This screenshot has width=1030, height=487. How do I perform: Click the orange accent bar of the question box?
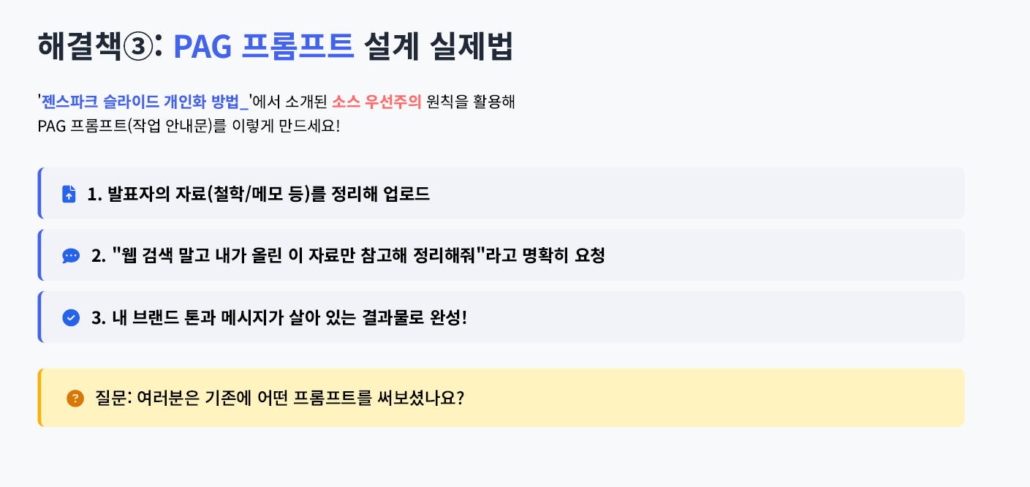[40, 398]
